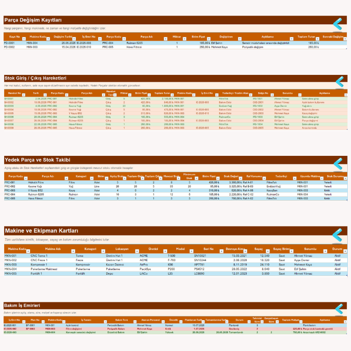351x351 pixels.
Task: Click the back arrow in Yedek Parça ve Stok Takibi header
Action: point(338,164)
